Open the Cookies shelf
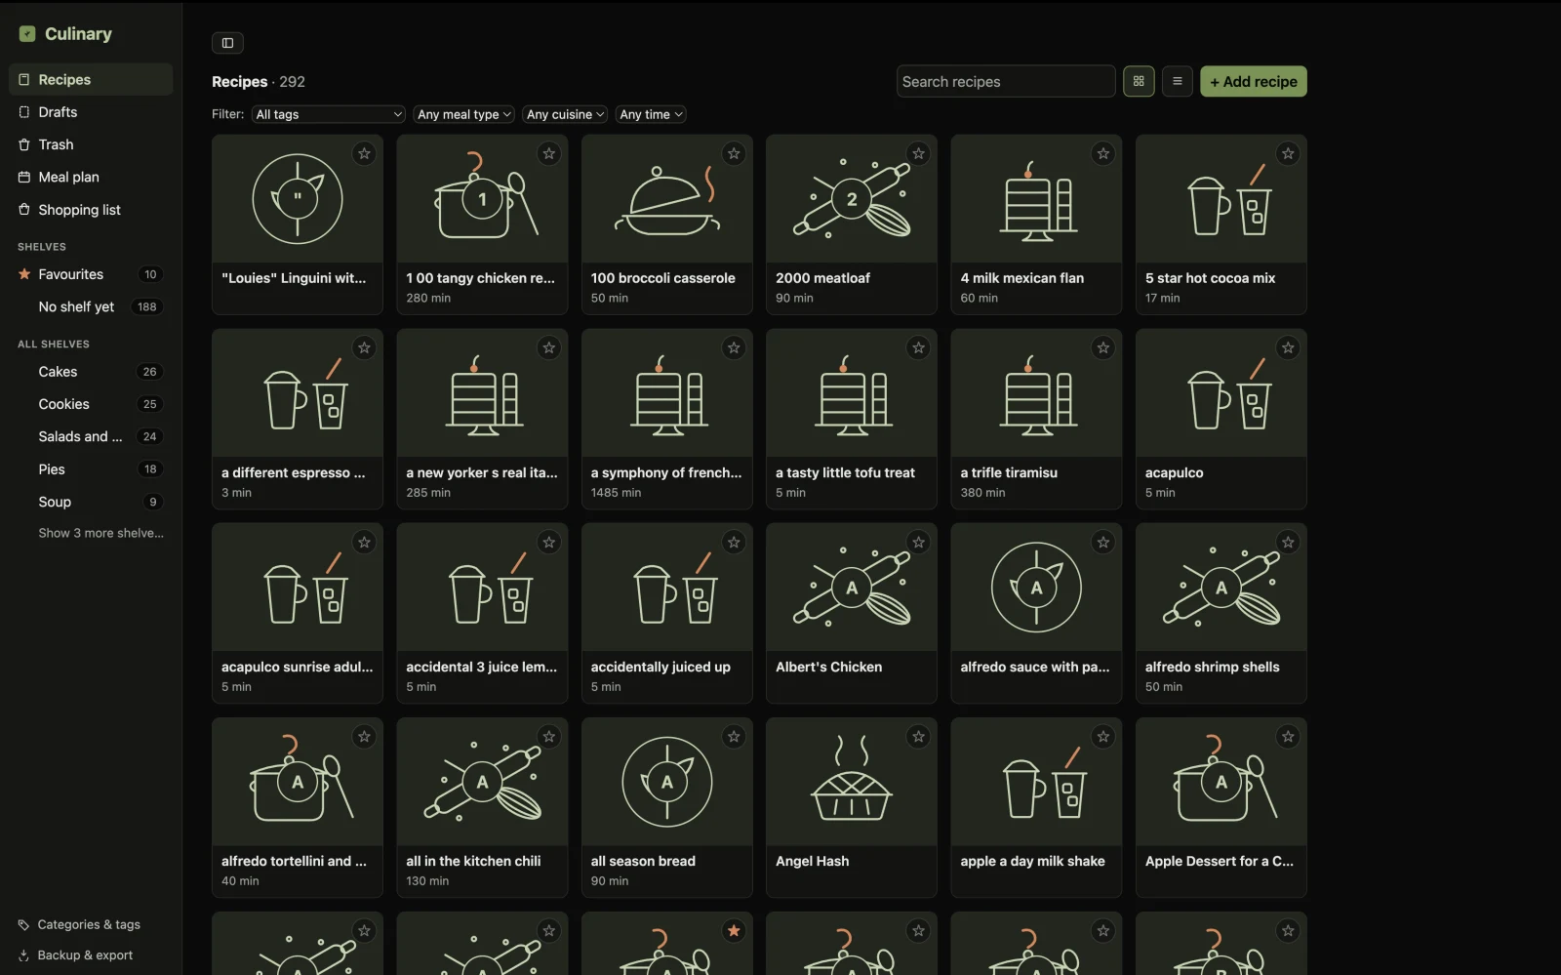The width and height of the screenshot is (1561, 975). [x=91, y=404]
